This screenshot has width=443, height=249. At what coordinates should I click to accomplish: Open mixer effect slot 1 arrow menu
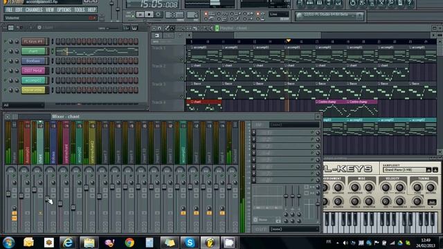pos(254,132)
